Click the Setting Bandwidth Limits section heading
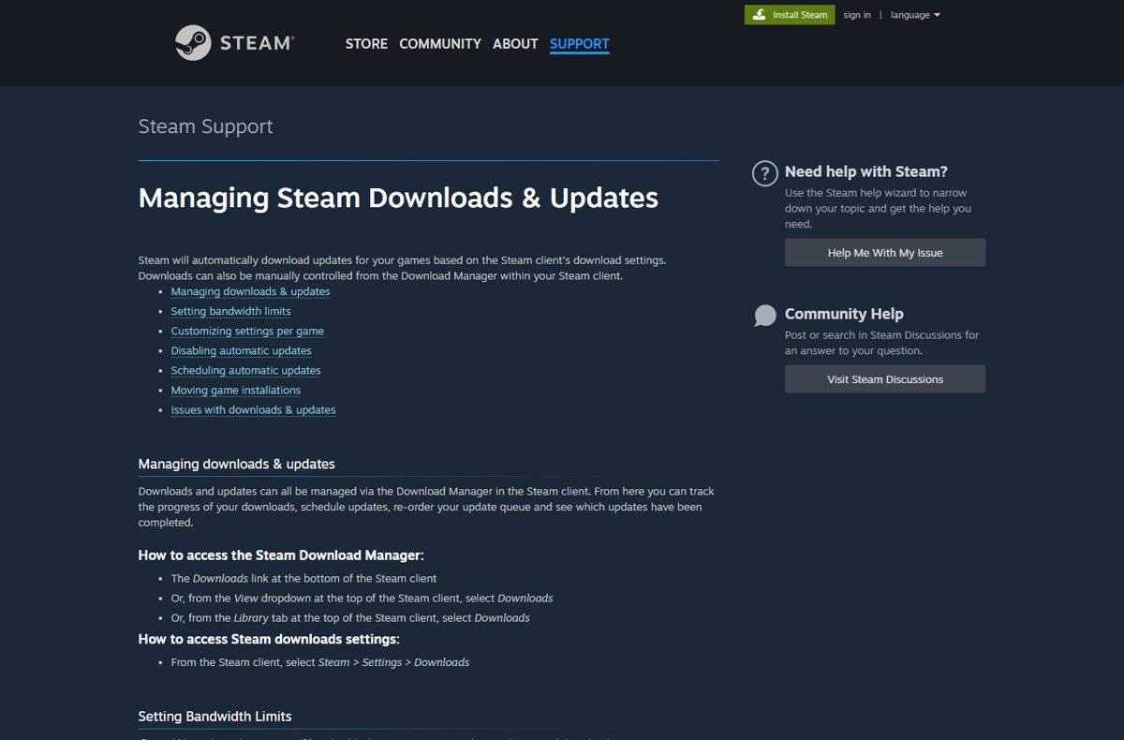This screenshot has height=740, width=1124. point(214,717)
